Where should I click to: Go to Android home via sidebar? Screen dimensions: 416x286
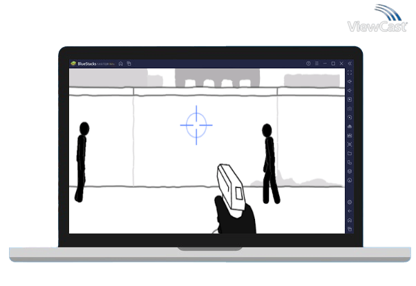click(x=350, y=220)
